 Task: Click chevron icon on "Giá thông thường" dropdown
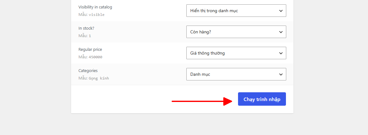(281, 53)
